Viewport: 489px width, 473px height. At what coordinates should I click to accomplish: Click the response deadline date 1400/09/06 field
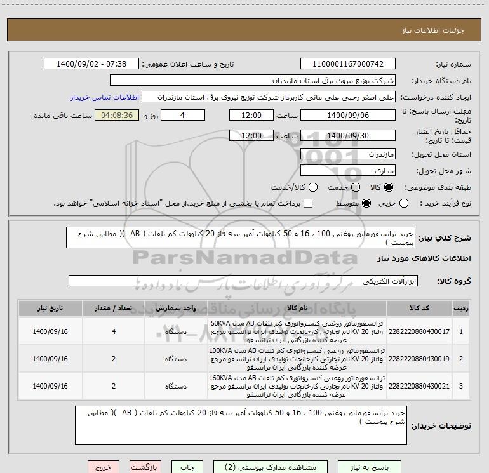point(348,115)
